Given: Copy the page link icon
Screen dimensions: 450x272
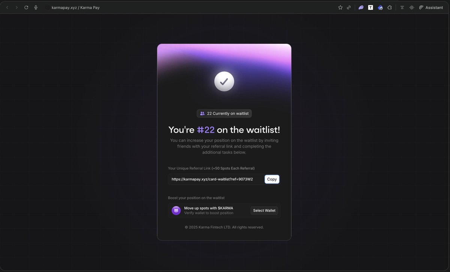Looking at the screenshot, I should (349, 7).
